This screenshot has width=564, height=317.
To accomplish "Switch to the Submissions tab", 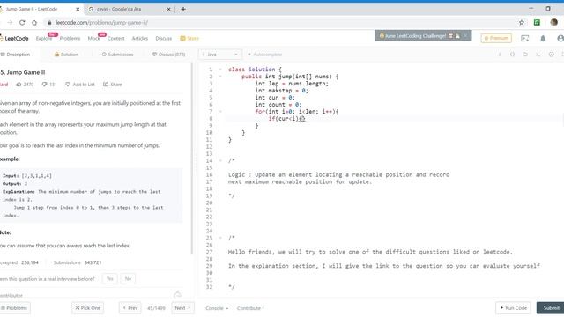I will pos(117,55).
